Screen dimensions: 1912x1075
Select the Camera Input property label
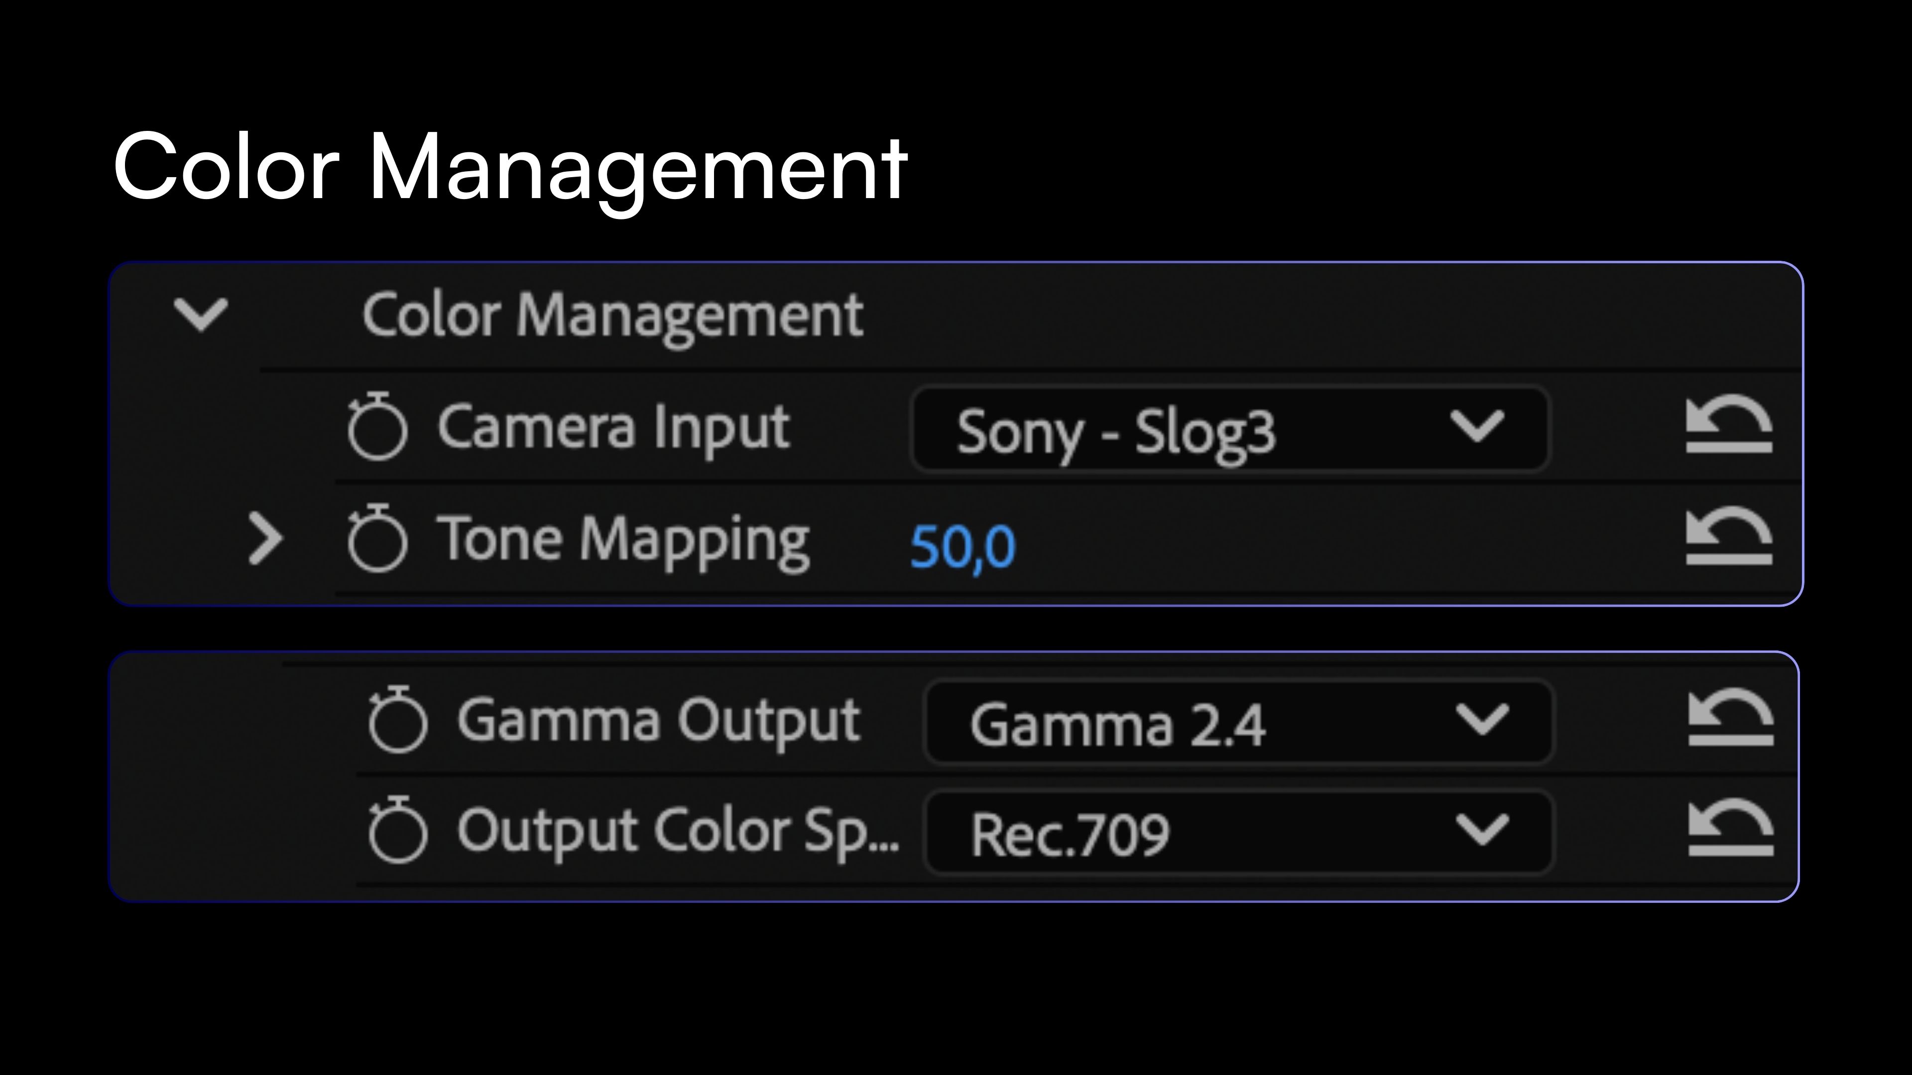click(613, 428)
